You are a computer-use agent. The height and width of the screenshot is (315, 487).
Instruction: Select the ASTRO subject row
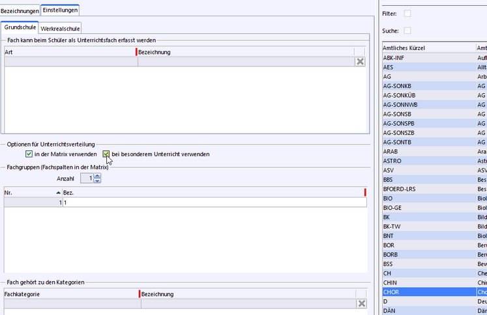pos(429,160)
